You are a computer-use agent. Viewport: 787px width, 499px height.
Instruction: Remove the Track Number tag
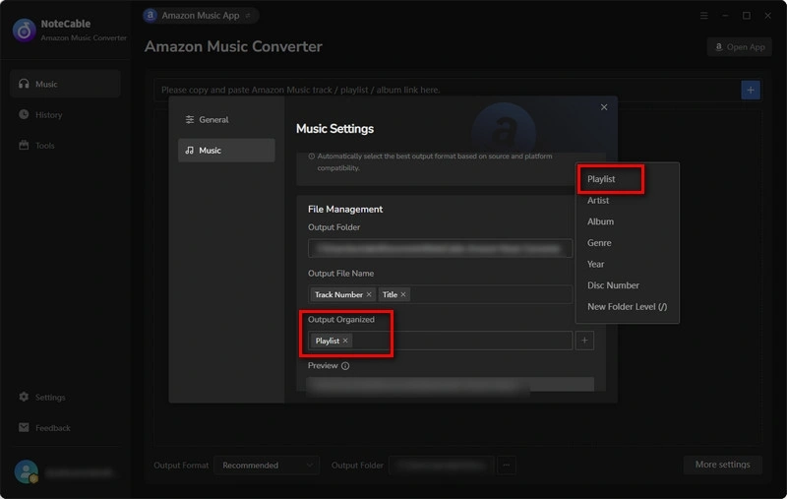tap(369, 294)
